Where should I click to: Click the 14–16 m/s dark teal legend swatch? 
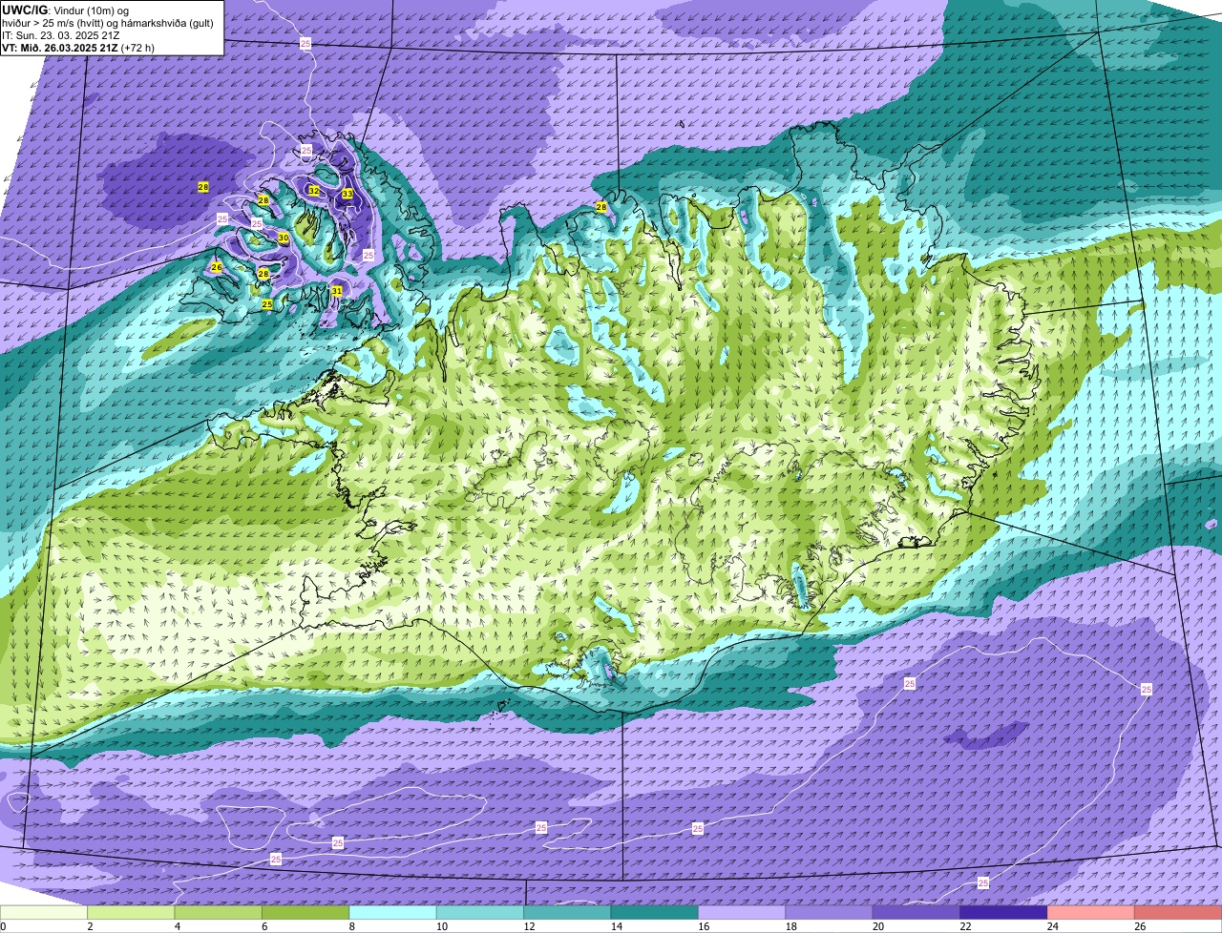pyautogui.click(x=655, y=913)
